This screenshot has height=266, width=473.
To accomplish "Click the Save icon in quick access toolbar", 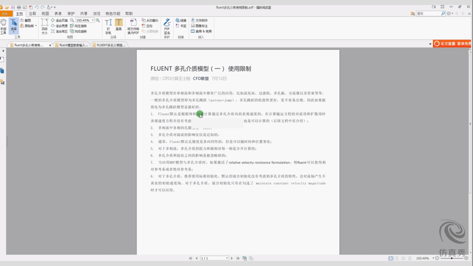I will [x=13, y=7].
